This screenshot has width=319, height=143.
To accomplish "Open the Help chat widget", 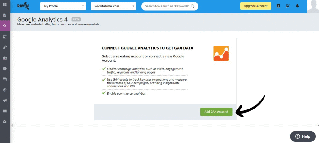I will pyautogui.click(x=302, y=136).
